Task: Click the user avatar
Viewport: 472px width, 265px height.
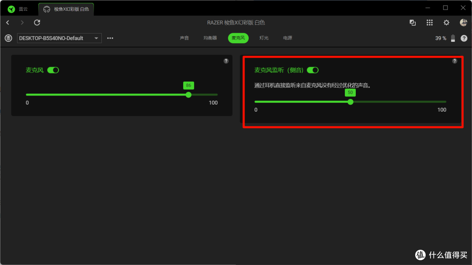Action: coord(464,22)
